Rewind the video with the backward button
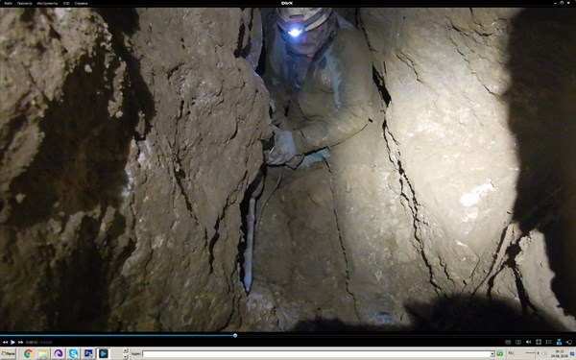The image size is (576, 360). [x=5, y=342]
